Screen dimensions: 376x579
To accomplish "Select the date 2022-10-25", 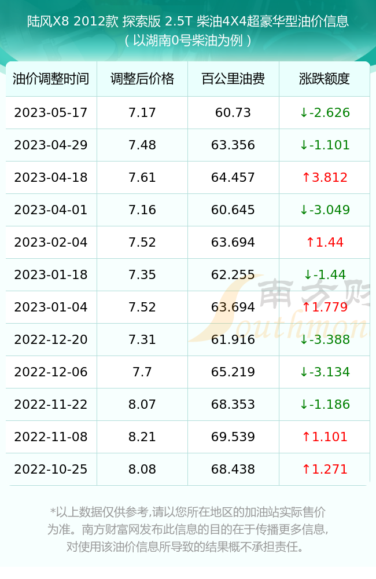I will (x=51, y=470).
